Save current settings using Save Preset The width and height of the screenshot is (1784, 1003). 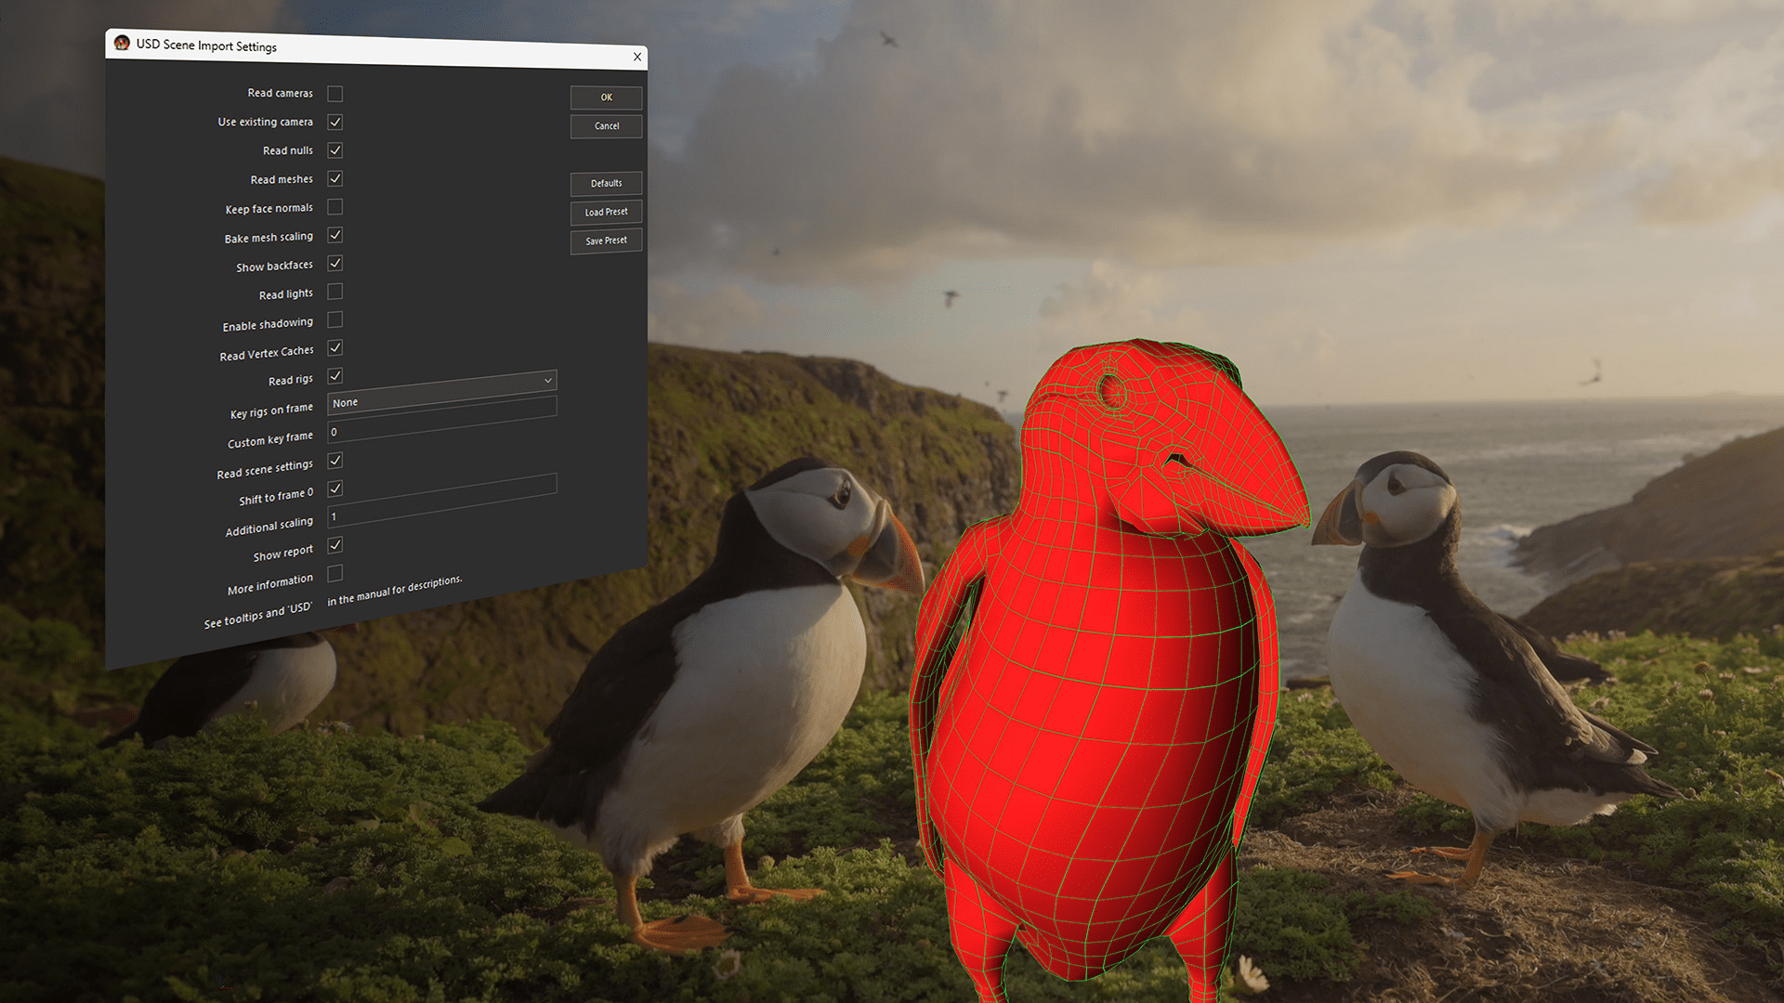[x=606, y=241]
